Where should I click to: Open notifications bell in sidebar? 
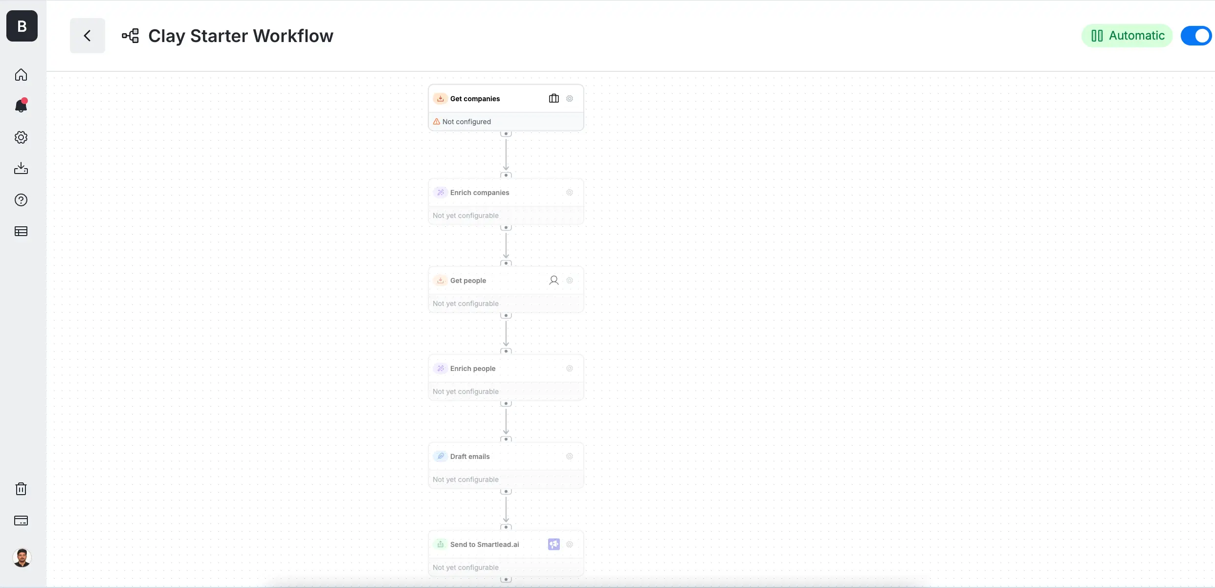(x=21, y=106)
